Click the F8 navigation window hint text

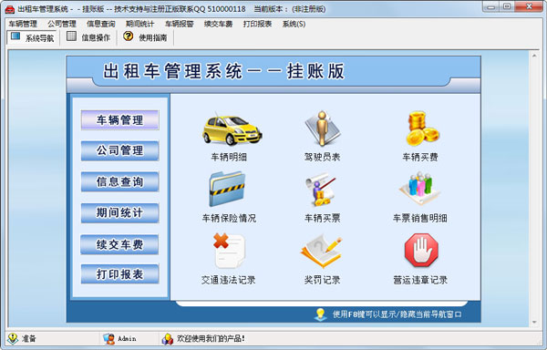[x=397, y=314]
